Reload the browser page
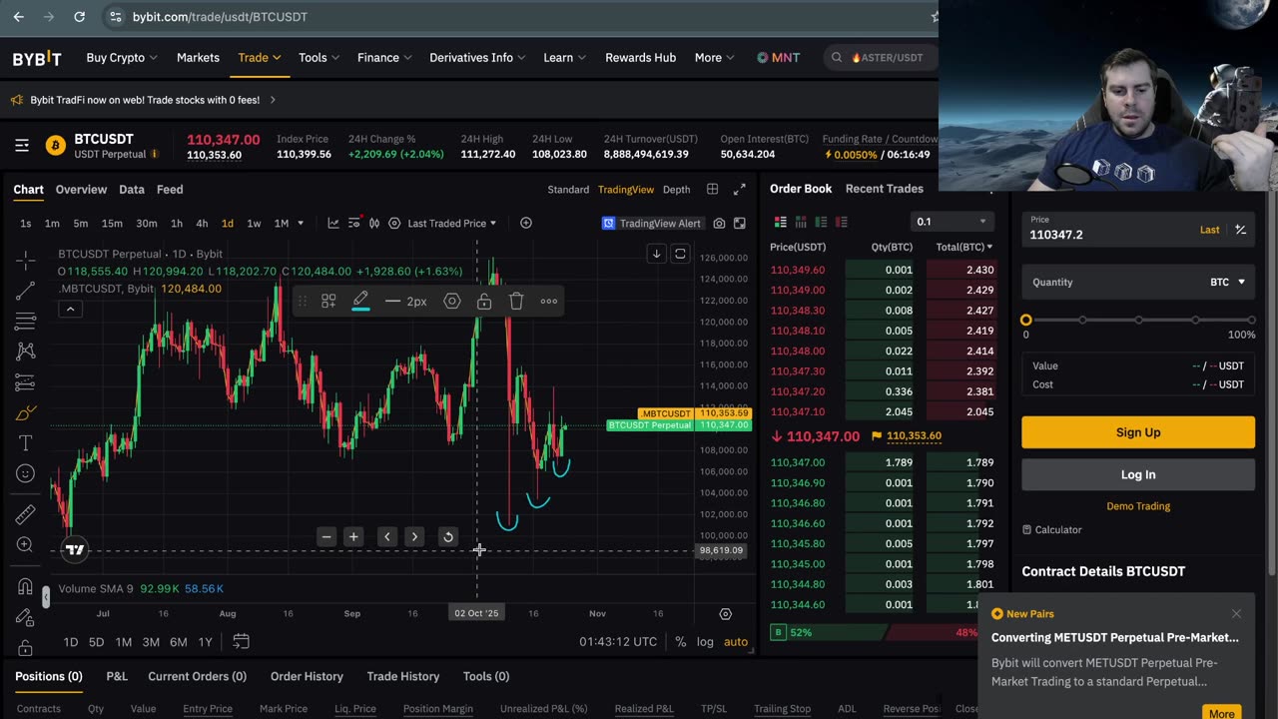The image size is (1278, 719). point(79,17)
